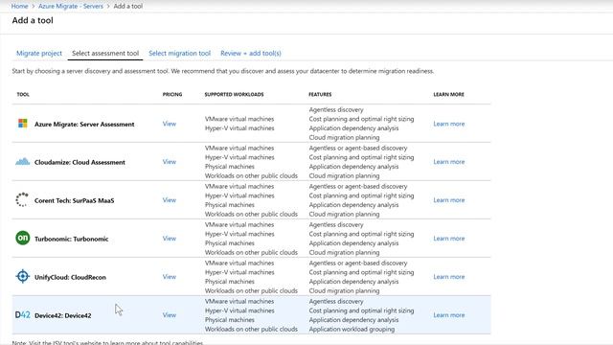The width and height of the screenshot is (613, 345).
Task: Click Cloud migration planning in Turbonomic row
Action: (344, 252)
